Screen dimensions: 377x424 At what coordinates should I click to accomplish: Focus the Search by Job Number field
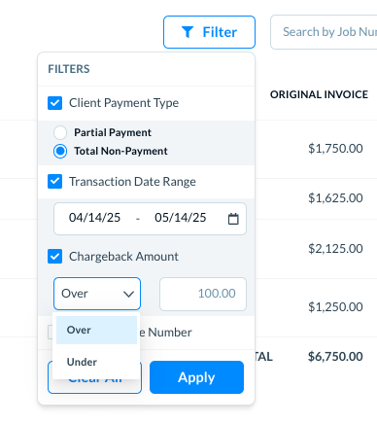324,32
